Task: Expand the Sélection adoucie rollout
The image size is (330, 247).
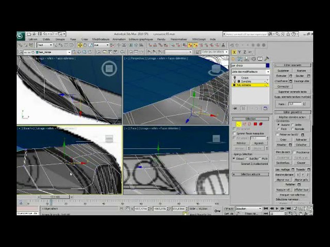Action: tap(250, 174)
